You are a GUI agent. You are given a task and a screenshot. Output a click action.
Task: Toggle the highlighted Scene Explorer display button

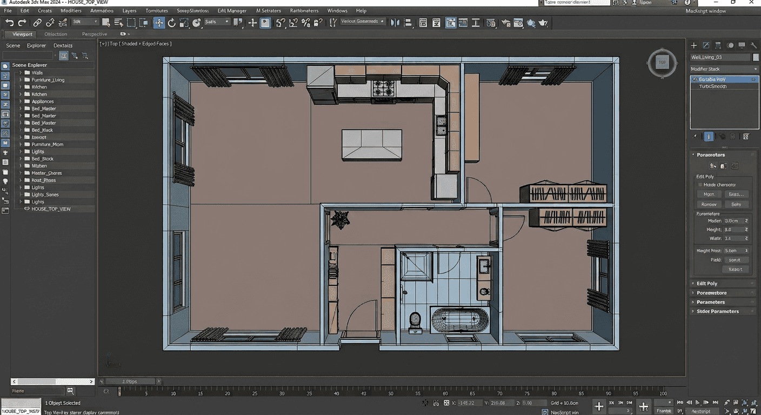64,56
